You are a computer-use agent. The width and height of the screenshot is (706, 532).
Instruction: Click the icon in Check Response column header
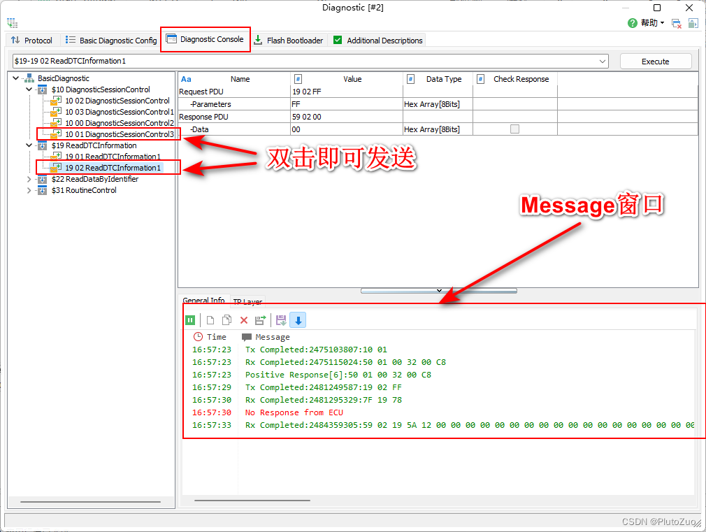480,79
